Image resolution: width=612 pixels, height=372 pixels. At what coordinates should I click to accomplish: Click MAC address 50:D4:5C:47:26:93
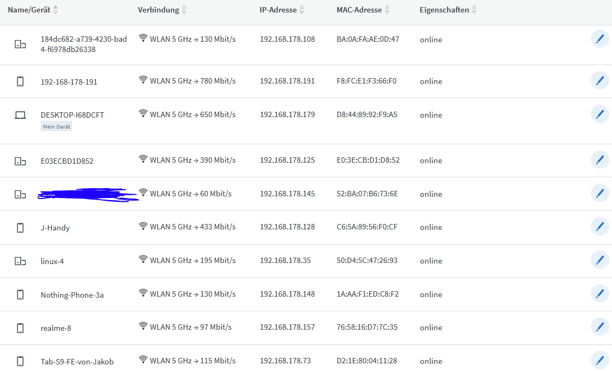[x=367, y=260]
